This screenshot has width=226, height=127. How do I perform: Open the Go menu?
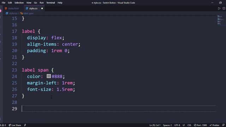click(x=35, y=3)
